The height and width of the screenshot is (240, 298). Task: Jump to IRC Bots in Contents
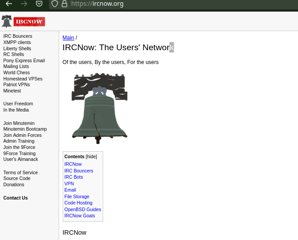coord(73,177)
